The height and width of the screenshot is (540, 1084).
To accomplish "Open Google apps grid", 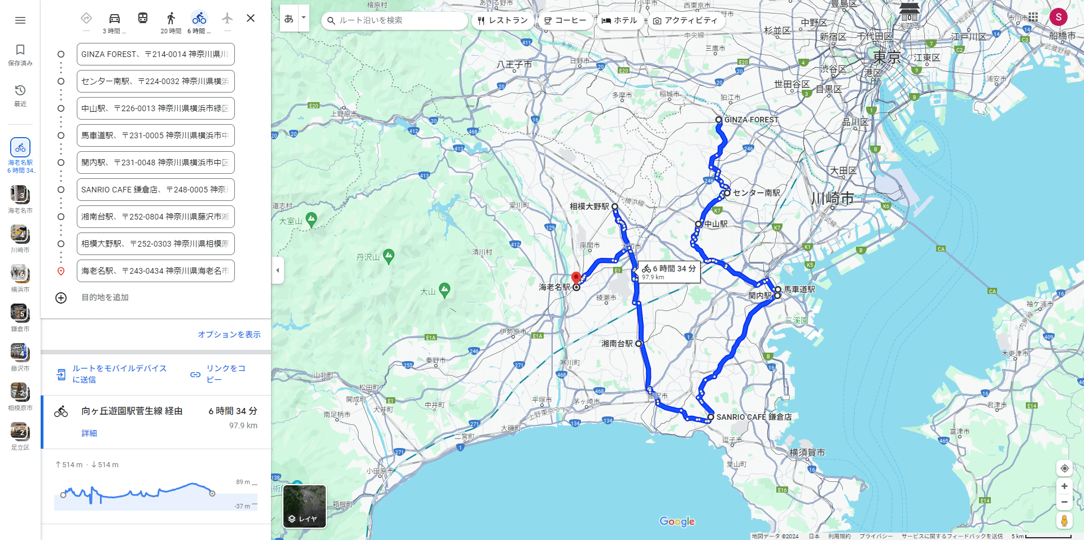I will 1033,17.
